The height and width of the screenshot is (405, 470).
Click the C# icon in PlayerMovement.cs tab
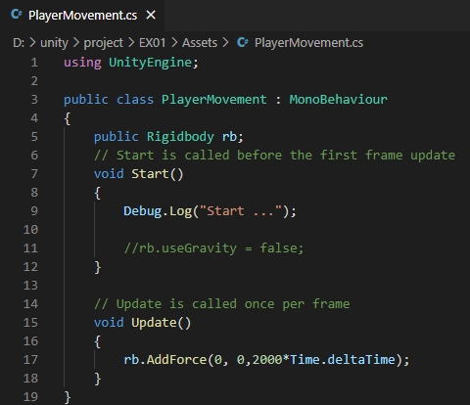(16, 15)
